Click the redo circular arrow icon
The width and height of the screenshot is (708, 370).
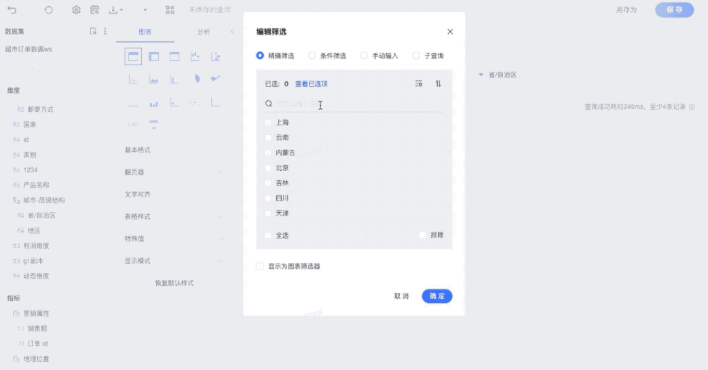pos(48,10)
